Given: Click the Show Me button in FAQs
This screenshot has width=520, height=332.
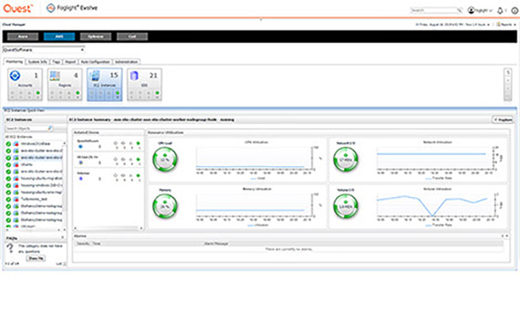Looking at the screenshot, I should (36, 258).
